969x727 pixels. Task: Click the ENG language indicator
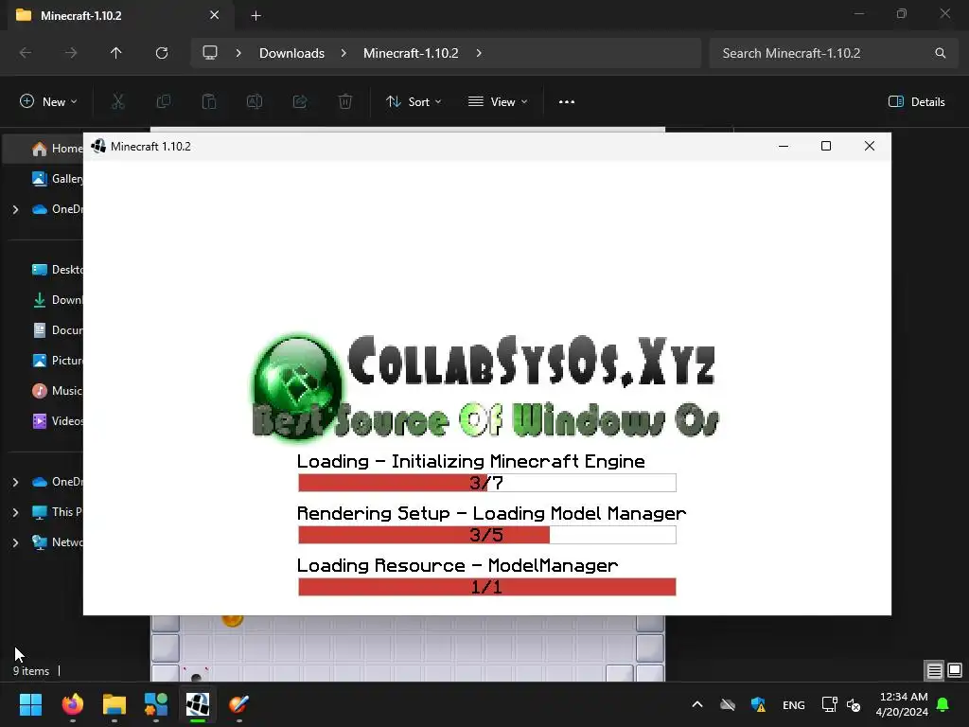(x=794, y=704)
